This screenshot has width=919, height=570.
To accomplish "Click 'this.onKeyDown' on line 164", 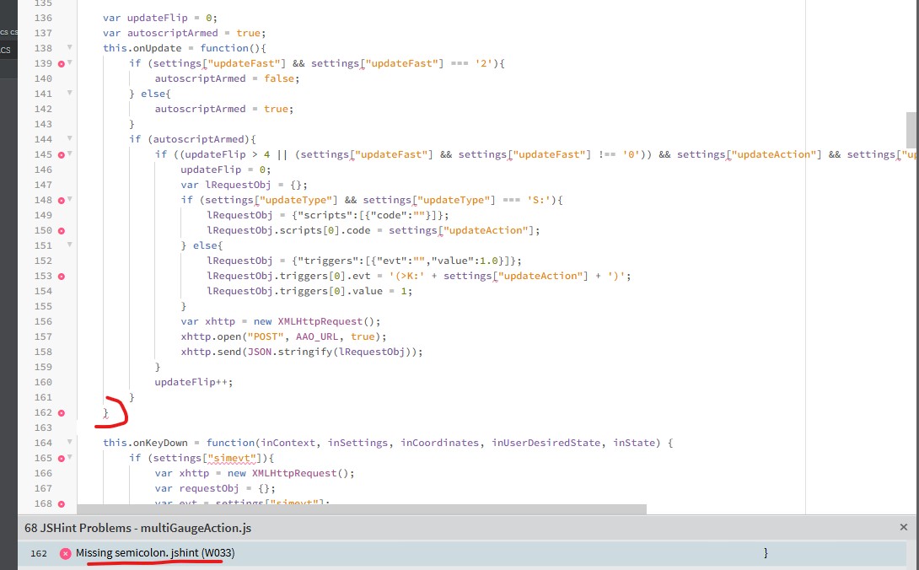I will click(x=145, y=443).
